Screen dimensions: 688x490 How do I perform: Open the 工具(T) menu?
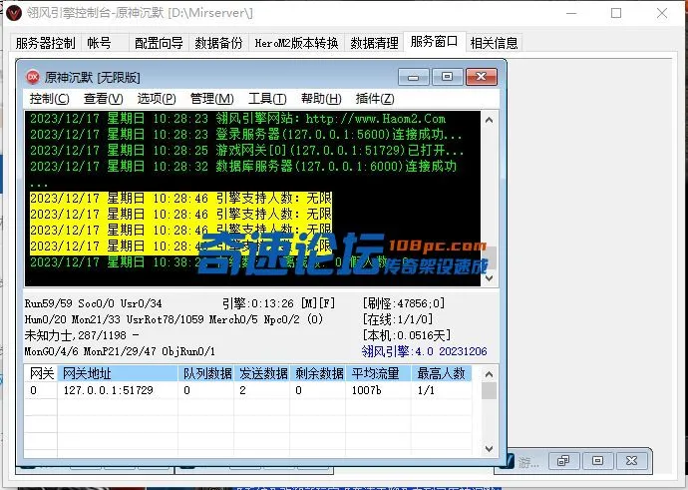click(x=267, y=99)
